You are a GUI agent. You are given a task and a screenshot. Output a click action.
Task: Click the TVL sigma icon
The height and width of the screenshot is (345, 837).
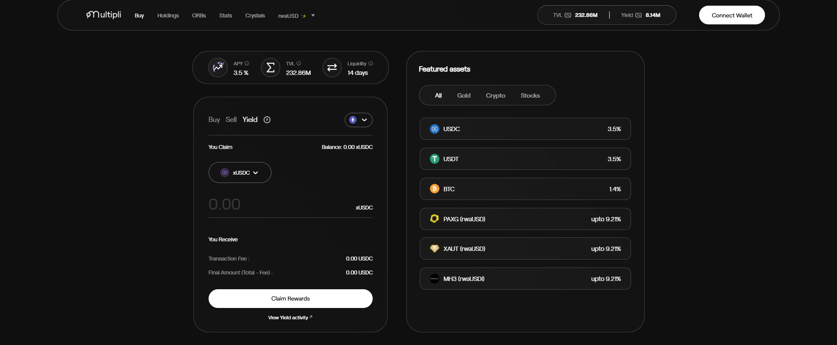pyautogui.click(x=271, y=68)
